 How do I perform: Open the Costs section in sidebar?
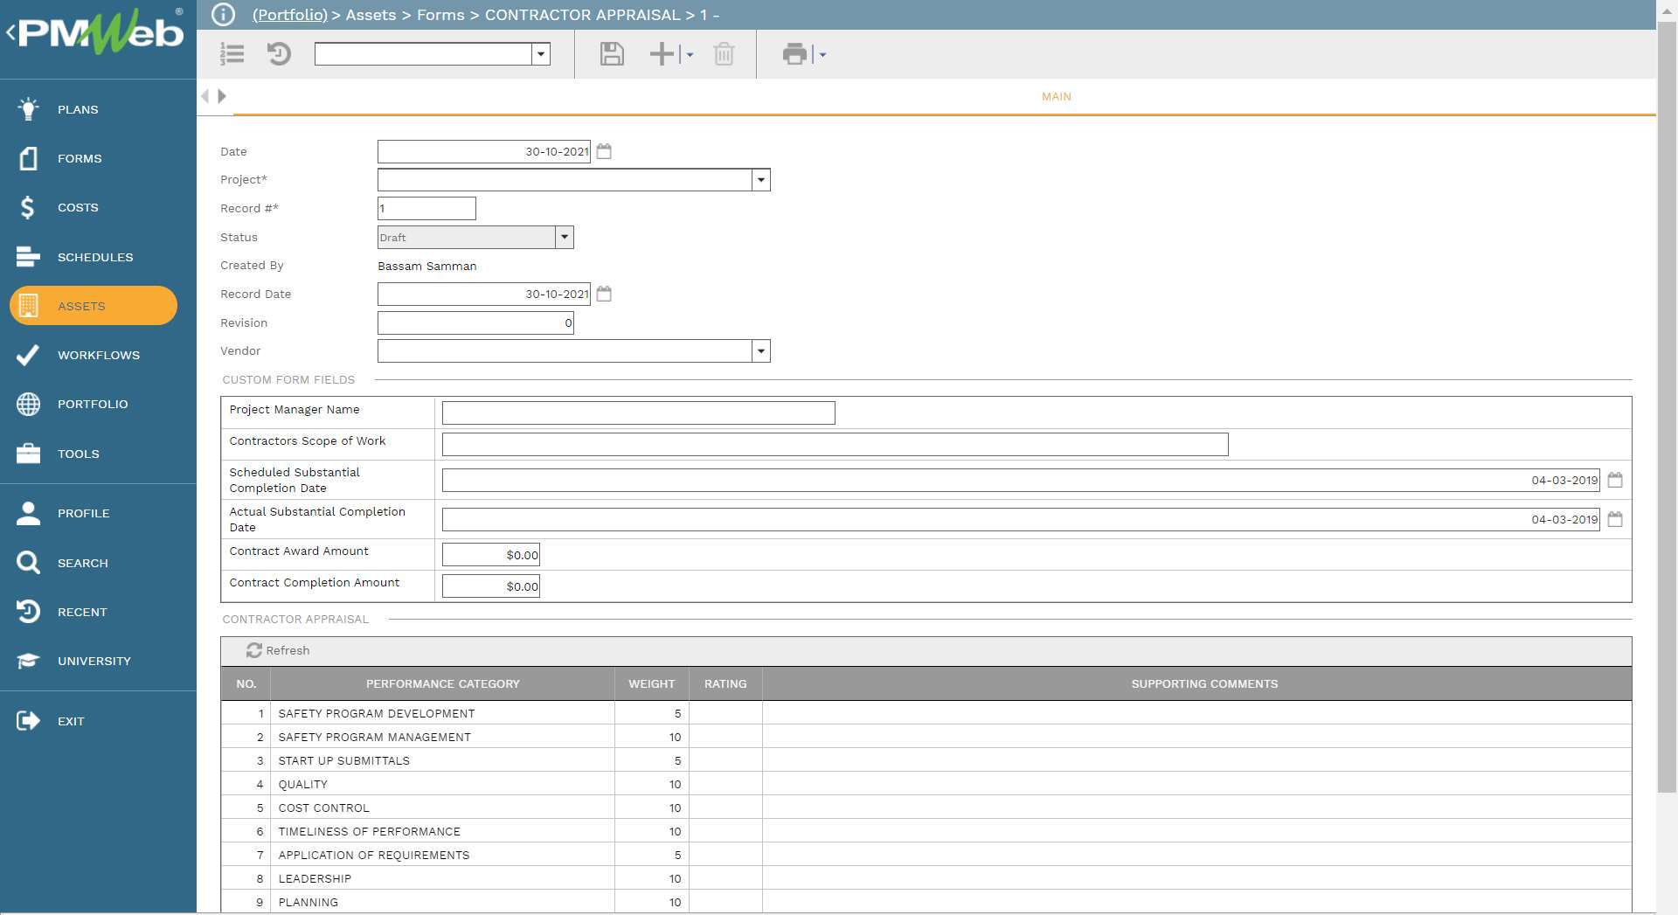[x=77, y=207]
